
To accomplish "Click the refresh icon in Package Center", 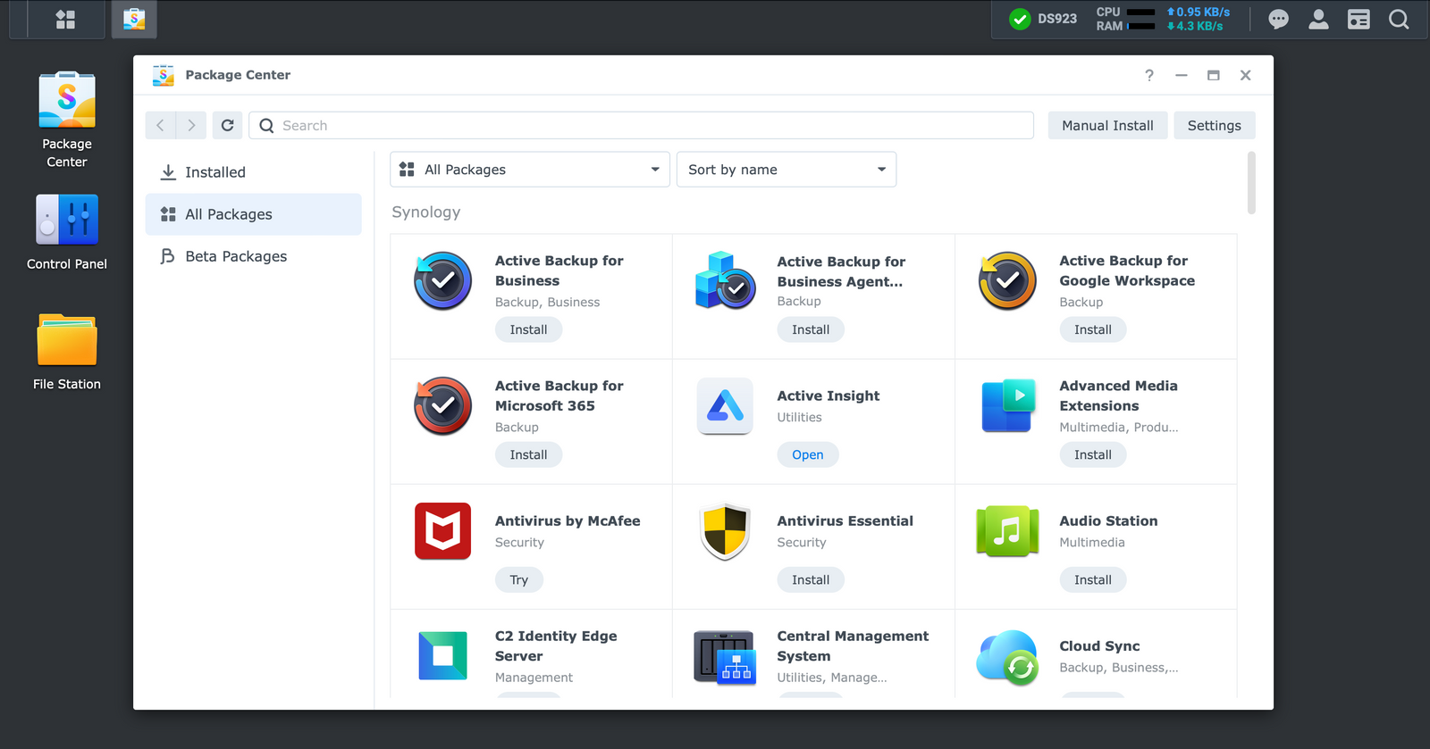I will [x=227, y=126].
